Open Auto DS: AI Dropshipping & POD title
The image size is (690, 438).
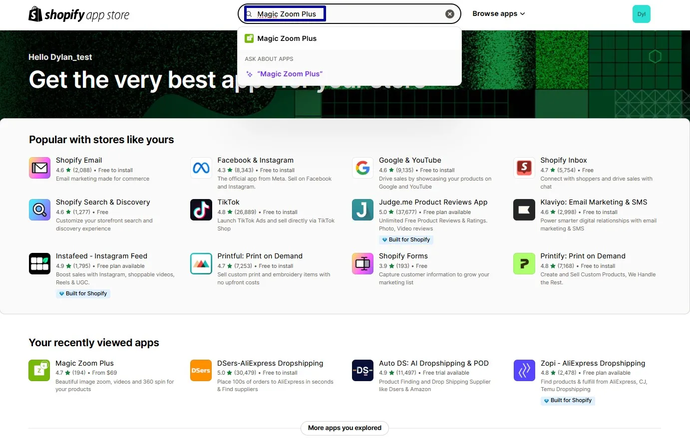click(x=433, y=363)
